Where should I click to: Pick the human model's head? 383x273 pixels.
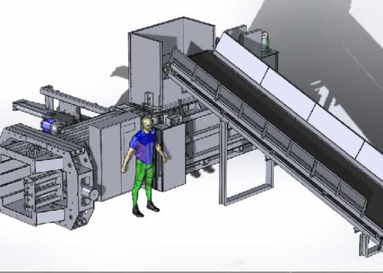click(x=147, y=124)
